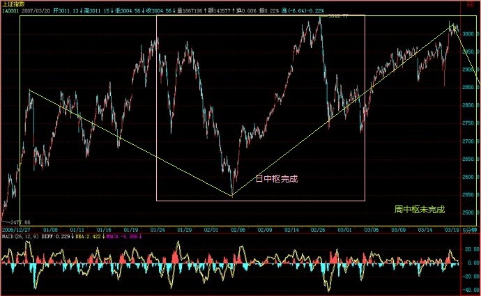Open the MACD(26,12,9) indicator label

click(x=20, y=237)
